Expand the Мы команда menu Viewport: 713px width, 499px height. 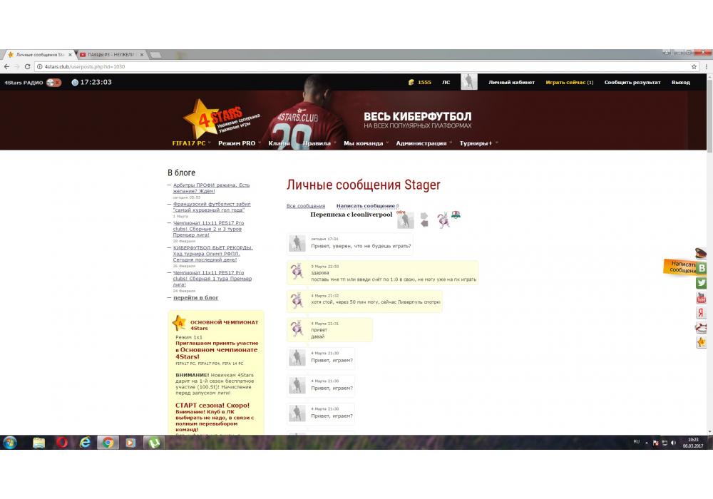pyautogui.click(x=366, y=143)
